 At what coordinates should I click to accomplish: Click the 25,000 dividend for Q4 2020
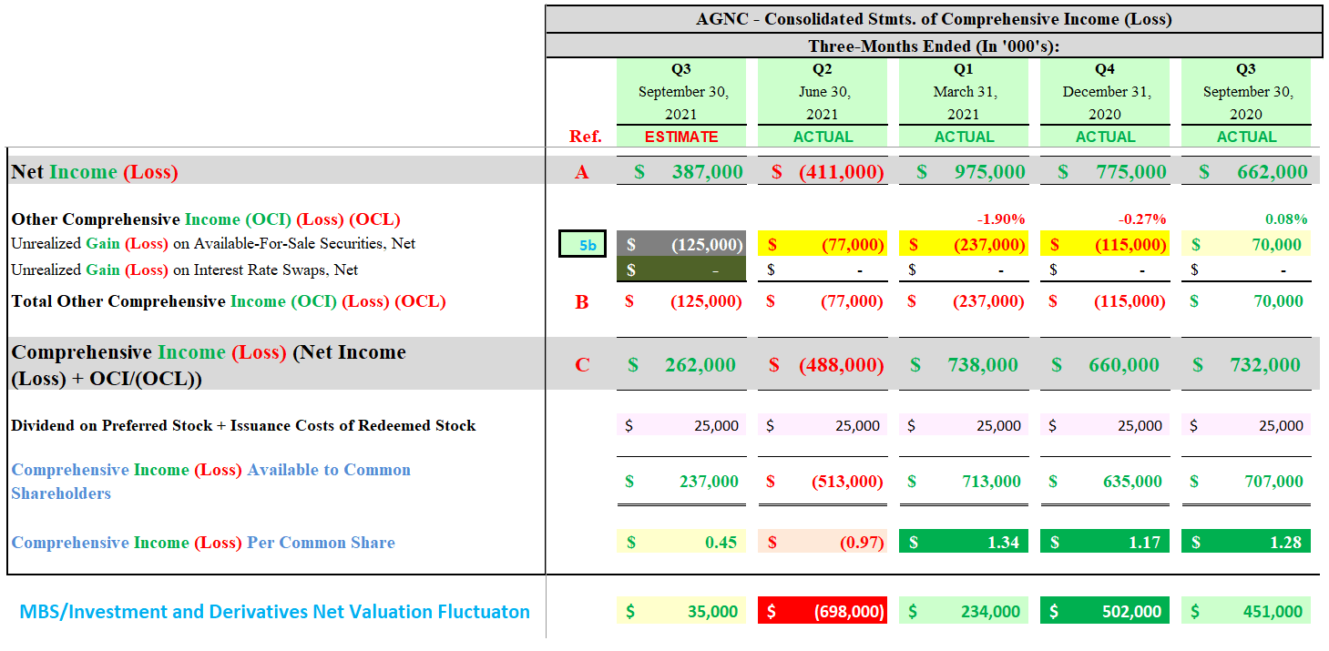pyautogui.click(x=1105, y=425)
